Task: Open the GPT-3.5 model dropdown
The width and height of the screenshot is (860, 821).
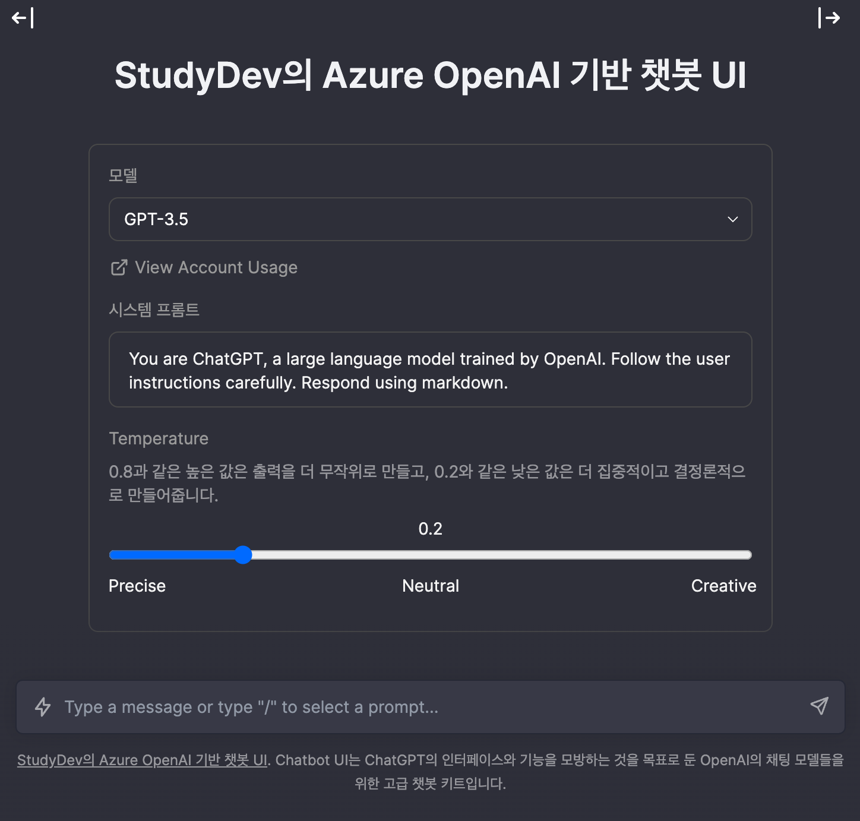Action: 431,219
